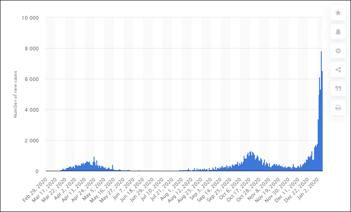Open citation options with quote icon

338,89
